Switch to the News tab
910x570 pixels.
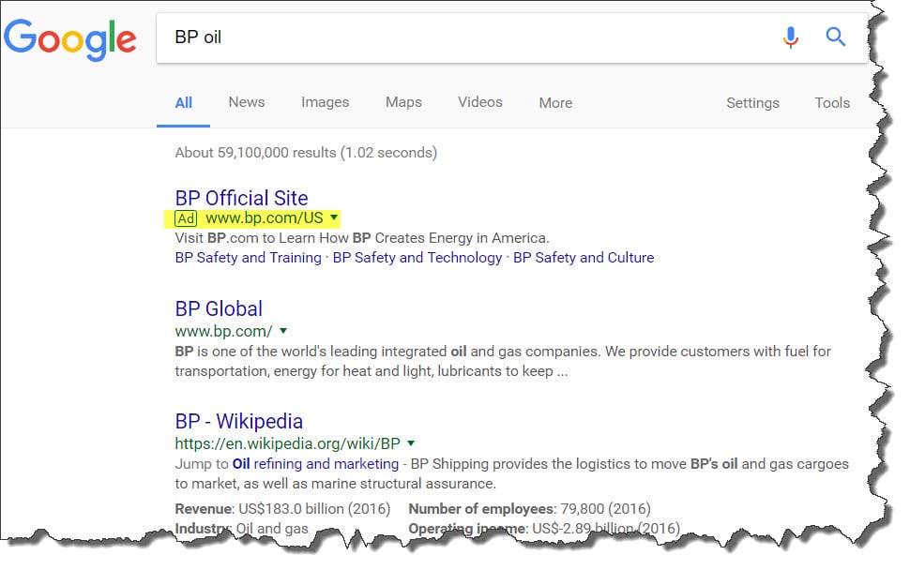coord(247,102)
